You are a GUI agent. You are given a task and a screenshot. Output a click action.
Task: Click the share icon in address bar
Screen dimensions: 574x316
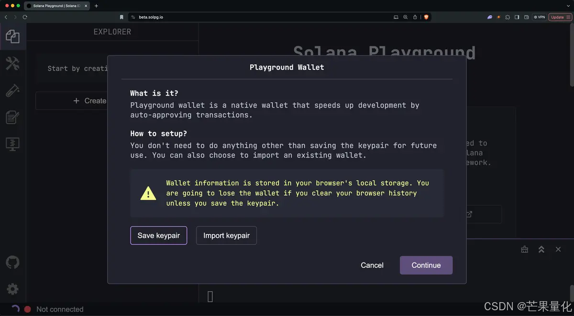tap(415, 17)
